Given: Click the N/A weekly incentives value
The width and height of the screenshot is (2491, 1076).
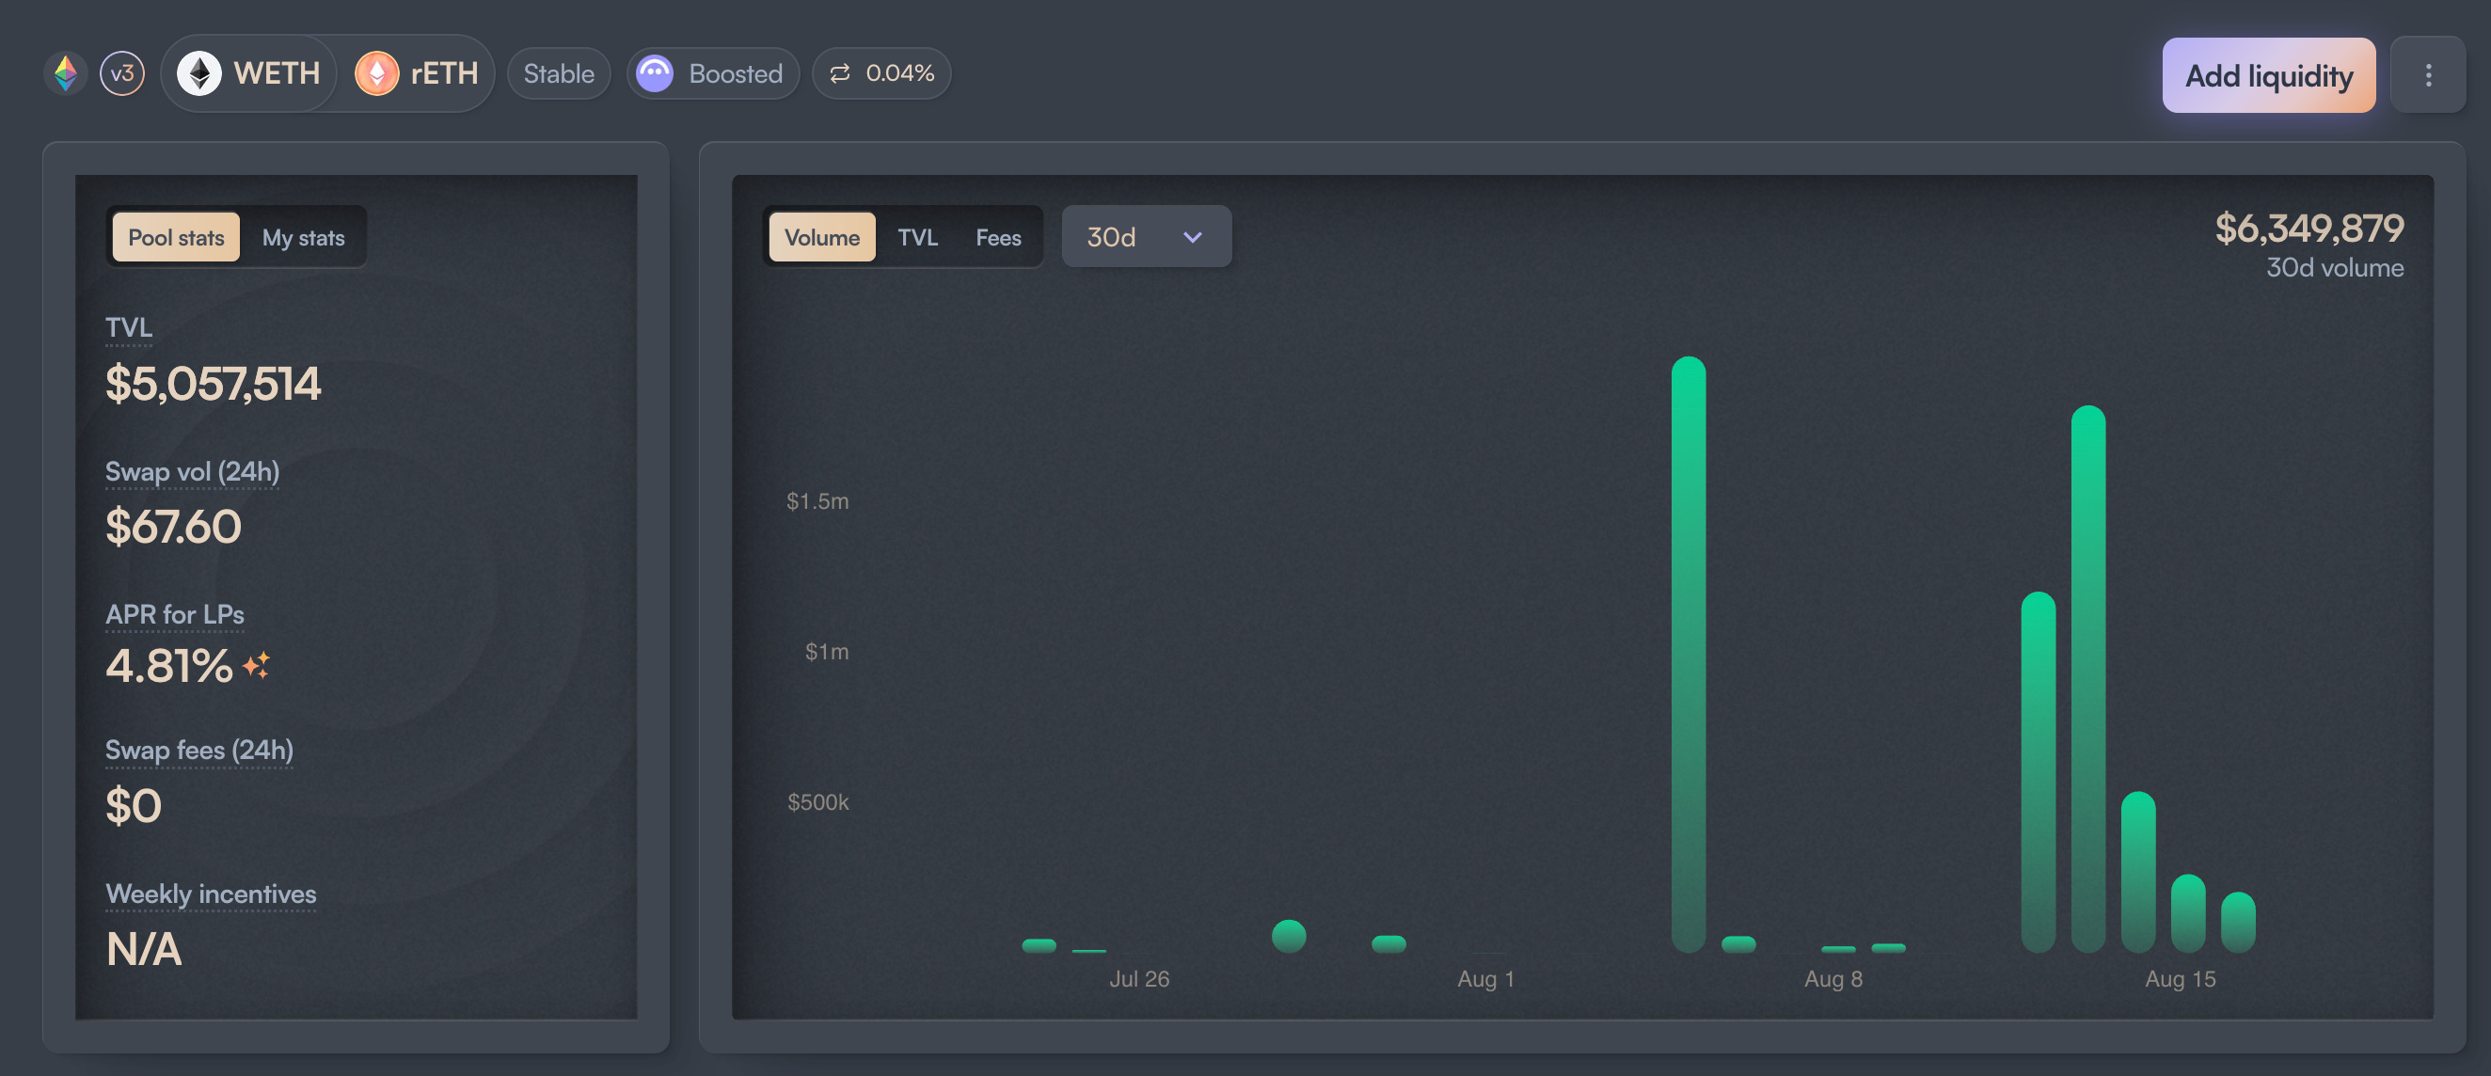Looking at the screenshot, I should (x=144, y=948).
